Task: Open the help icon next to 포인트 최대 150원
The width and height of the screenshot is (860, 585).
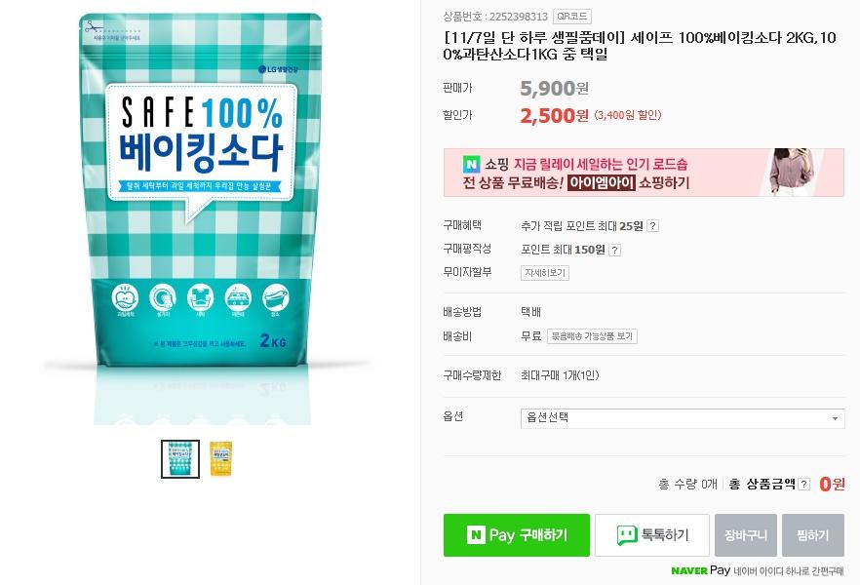Action: (615, 250)
